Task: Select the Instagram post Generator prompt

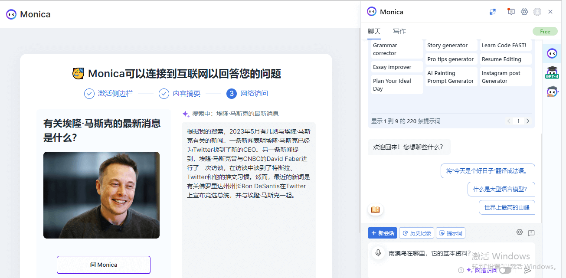Action: pyautogui.click(x=506, y=77)
